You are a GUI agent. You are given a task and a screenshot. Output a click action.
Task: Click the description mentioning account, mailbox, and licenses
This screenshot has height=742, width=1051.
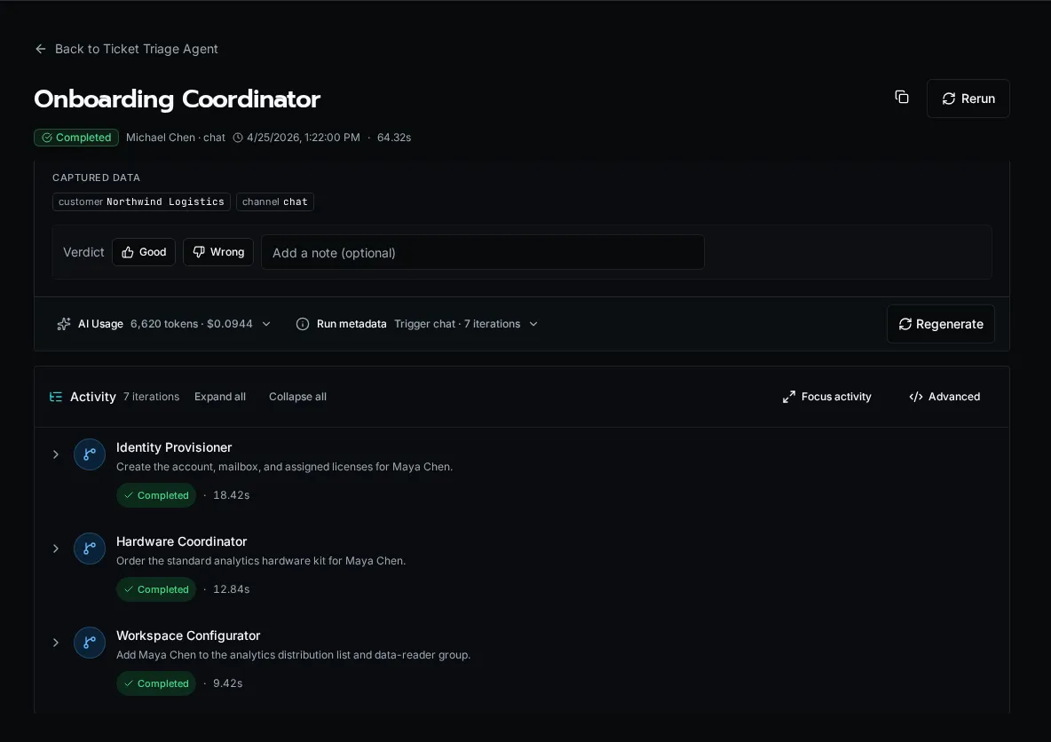[284, 467]
